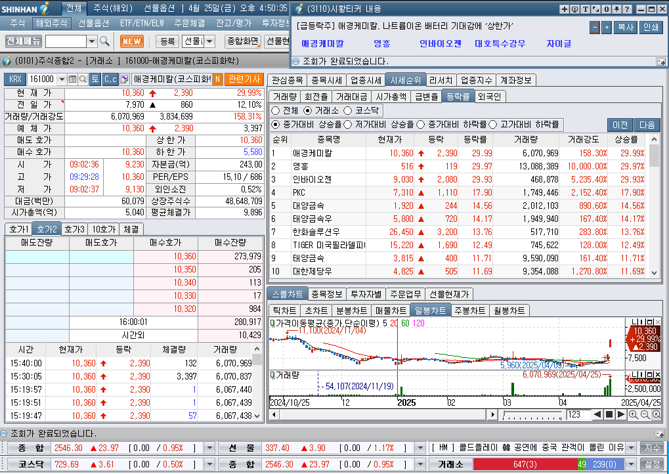Open the purple memo note icon

pos(124,79)
